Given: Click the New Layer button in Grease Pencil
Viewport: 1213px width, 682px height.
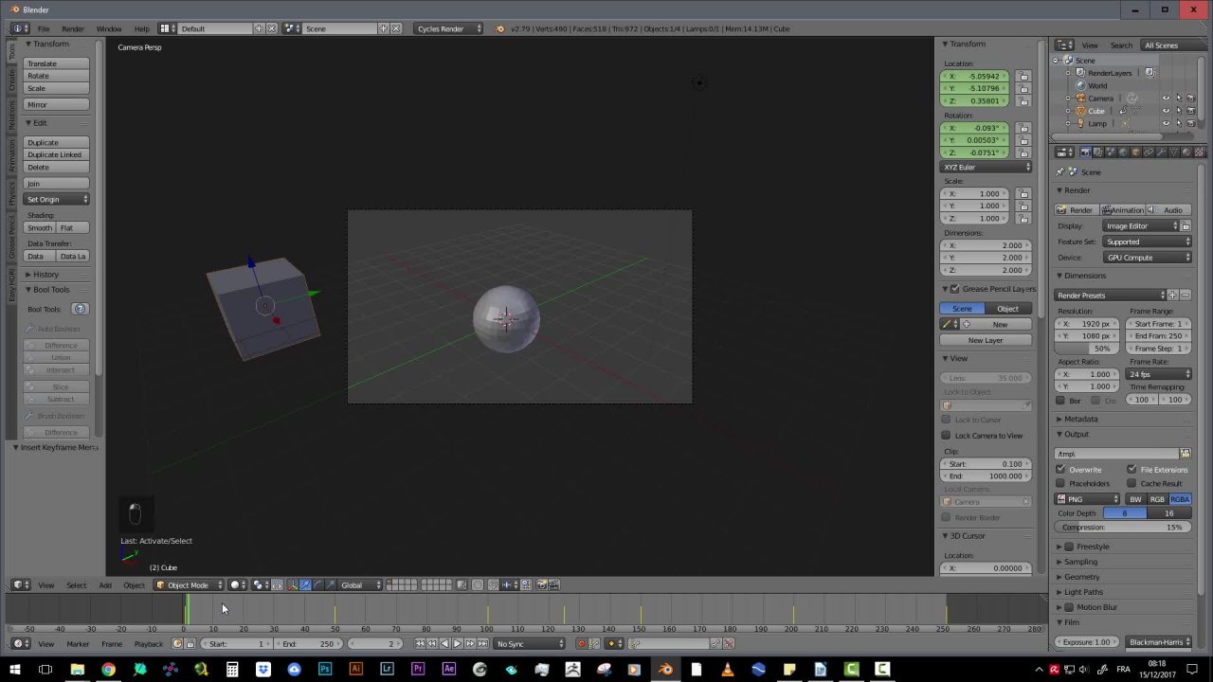Looking at the screenshot, I should pyautogui.click(x=986, y=340).
